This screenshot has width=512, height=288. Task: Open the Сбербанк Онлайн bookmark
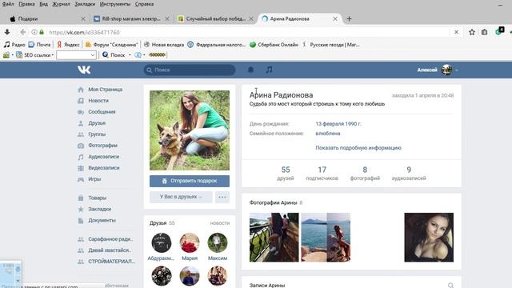pyautogui.click(x=274, y=45)
